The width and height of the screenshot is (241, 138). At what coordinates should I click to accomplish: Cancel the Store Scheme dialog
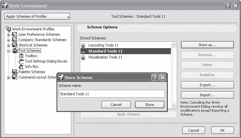[116, 105]
